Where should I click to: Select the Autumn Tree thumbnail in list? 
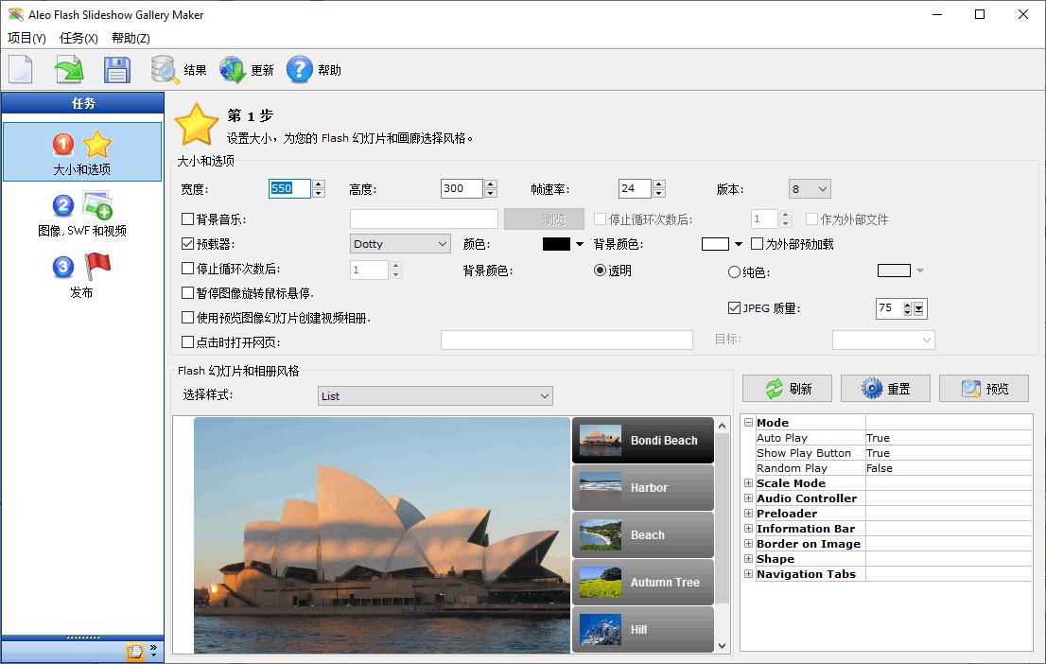643,583
